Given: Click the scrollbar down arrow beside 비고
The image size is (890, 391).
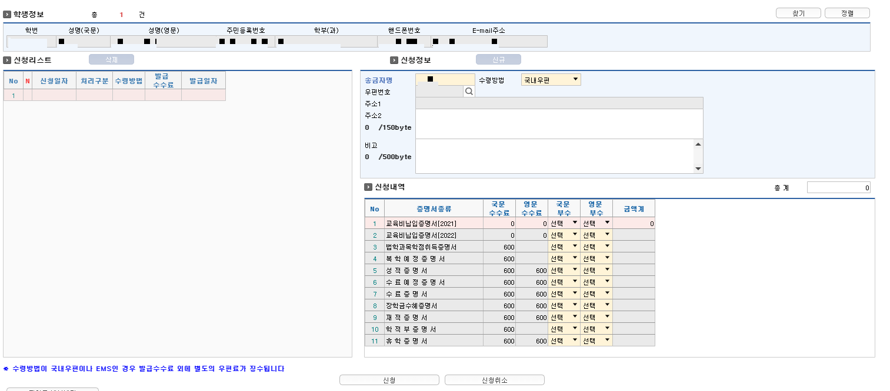Looking at the screenshot, I should (698, 168).
